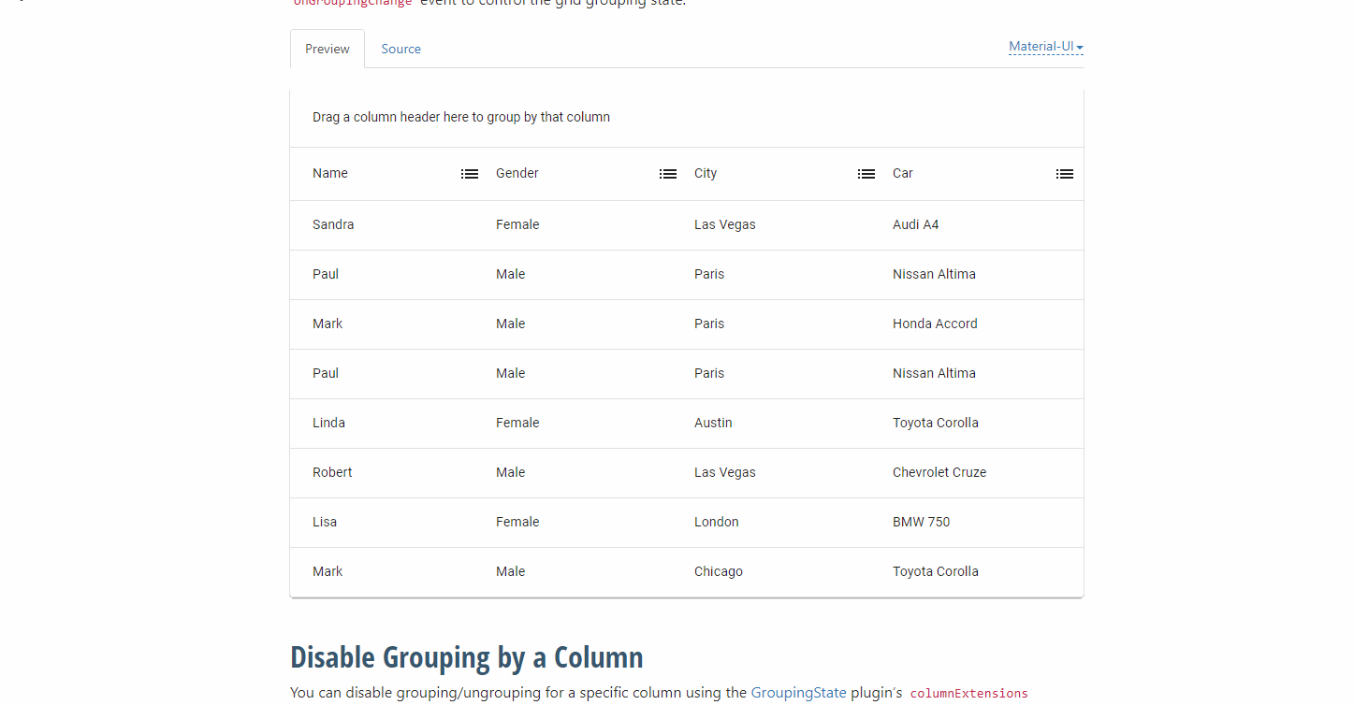Click the Car column header
1354x705 pixels.
click(x=902, y=173)
